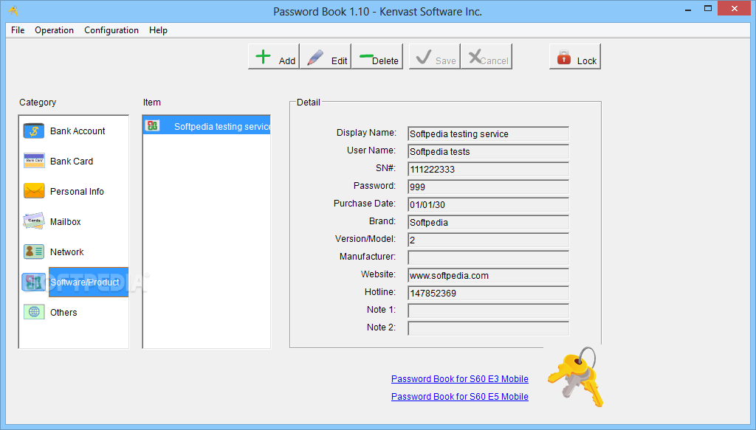Click the golden keys image
756x430 pixels.
[x=576, y=377]
